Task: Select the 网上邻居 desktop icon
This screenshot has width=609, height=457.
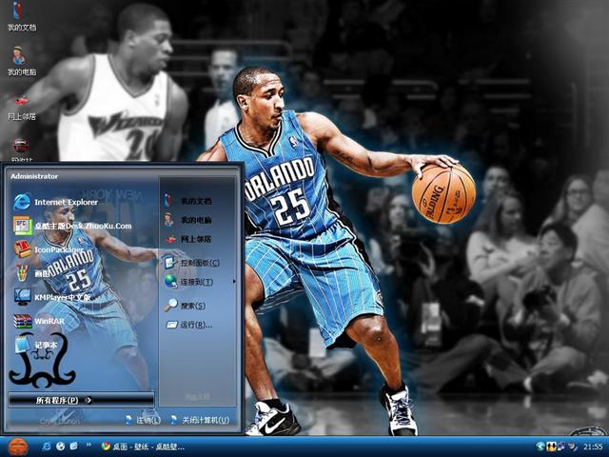Action: (21, 107)
